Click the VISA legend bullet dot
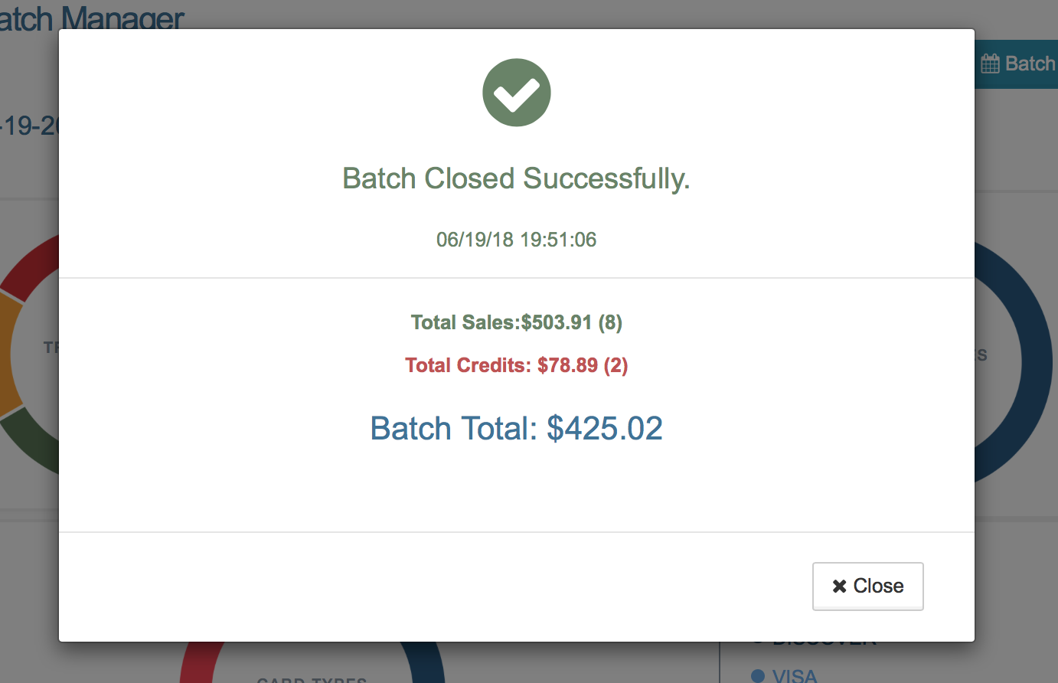 (758, 676)
